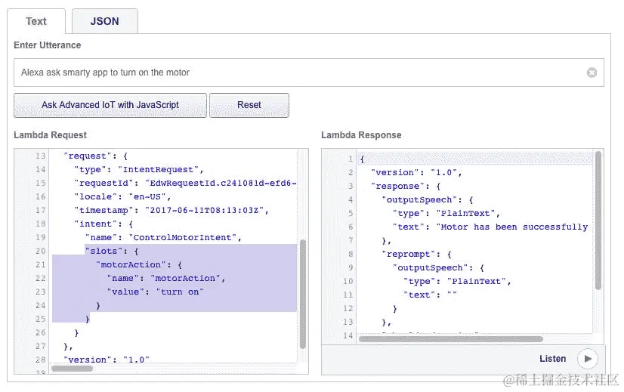Play the response with the Listen button
Image resolution: width=624 pixels, height=392 pixels.
coord(588,359)
